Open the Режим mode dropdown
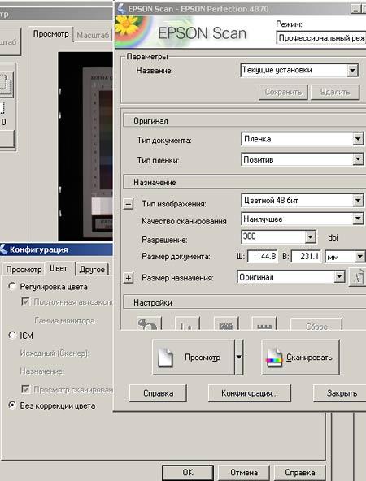Viewport: 366px width, 481px height. [x=321, y=38]
